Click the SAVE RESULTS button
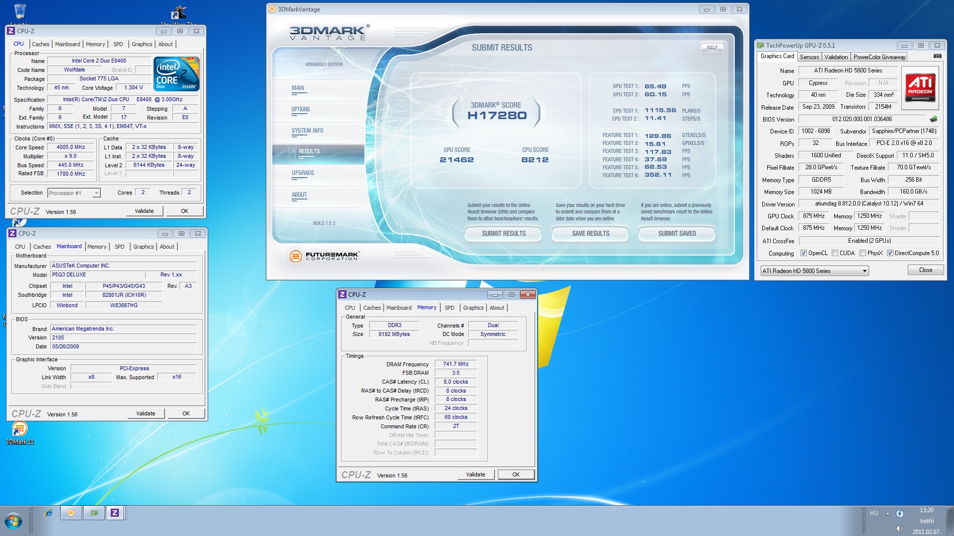The image size is (954, 536). tap(590, 234)
